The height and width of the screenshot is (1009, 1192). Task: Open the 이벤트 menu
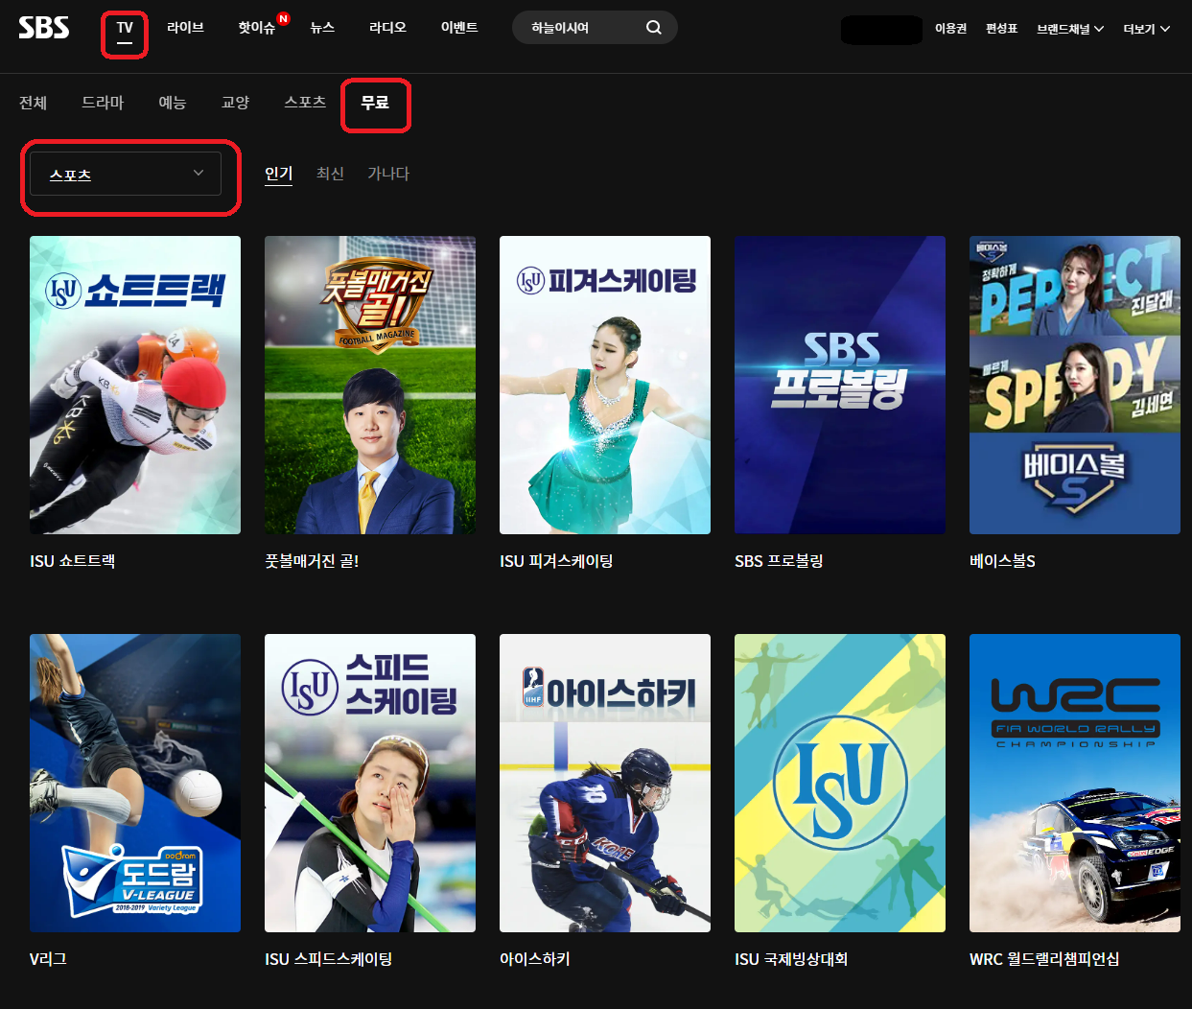point(459,28)
